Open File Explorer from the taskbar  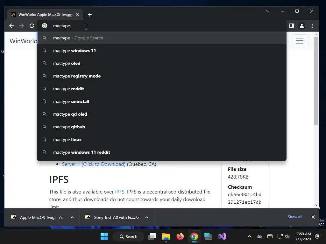(x=166, y=236)
